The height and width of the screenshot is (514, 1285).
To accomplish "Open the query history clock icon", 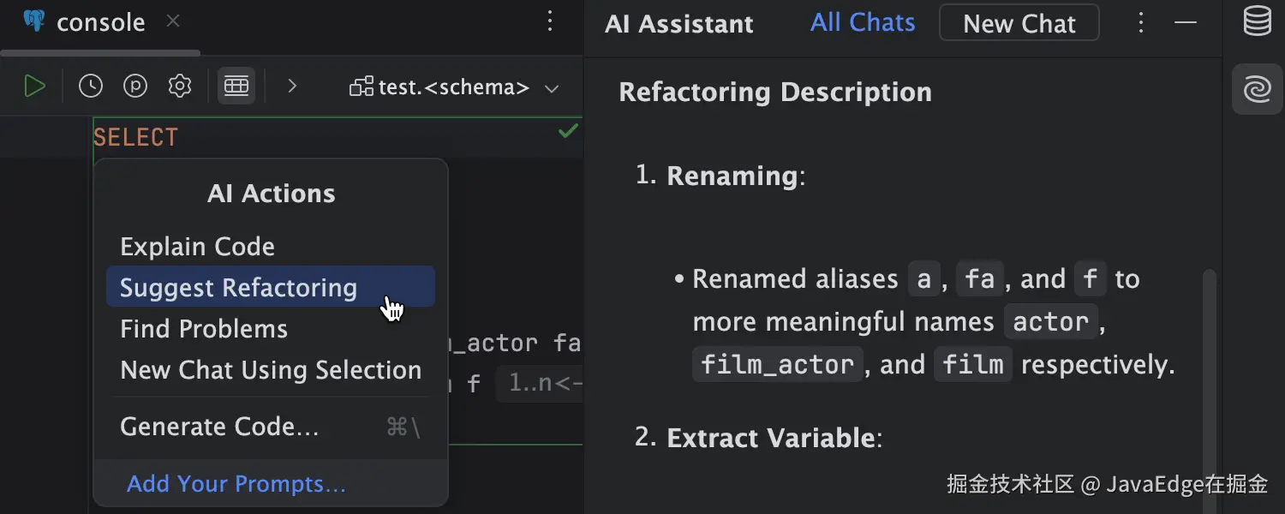I will click(91, 87).
